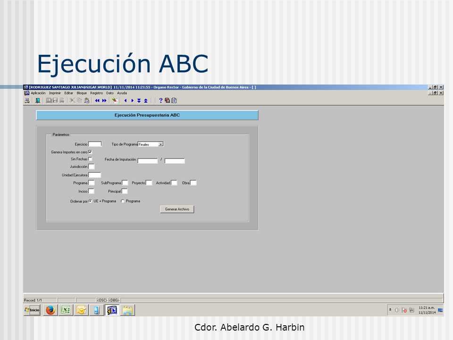The width and height of the screenshot is (453, 340).
Task: Click the SubPrograma input field
Action: (125, 183)
